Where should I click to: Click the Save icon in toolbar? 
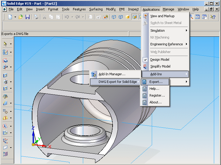point(27,17)
